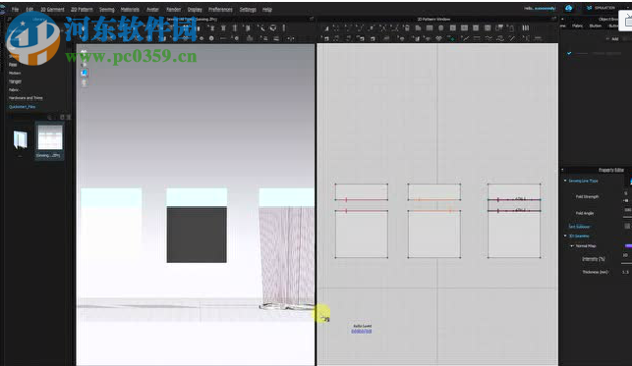Click the first tool in the 2D Pattern toolbar's top row
The image size is (632, 366).
(x=326, y=28)
